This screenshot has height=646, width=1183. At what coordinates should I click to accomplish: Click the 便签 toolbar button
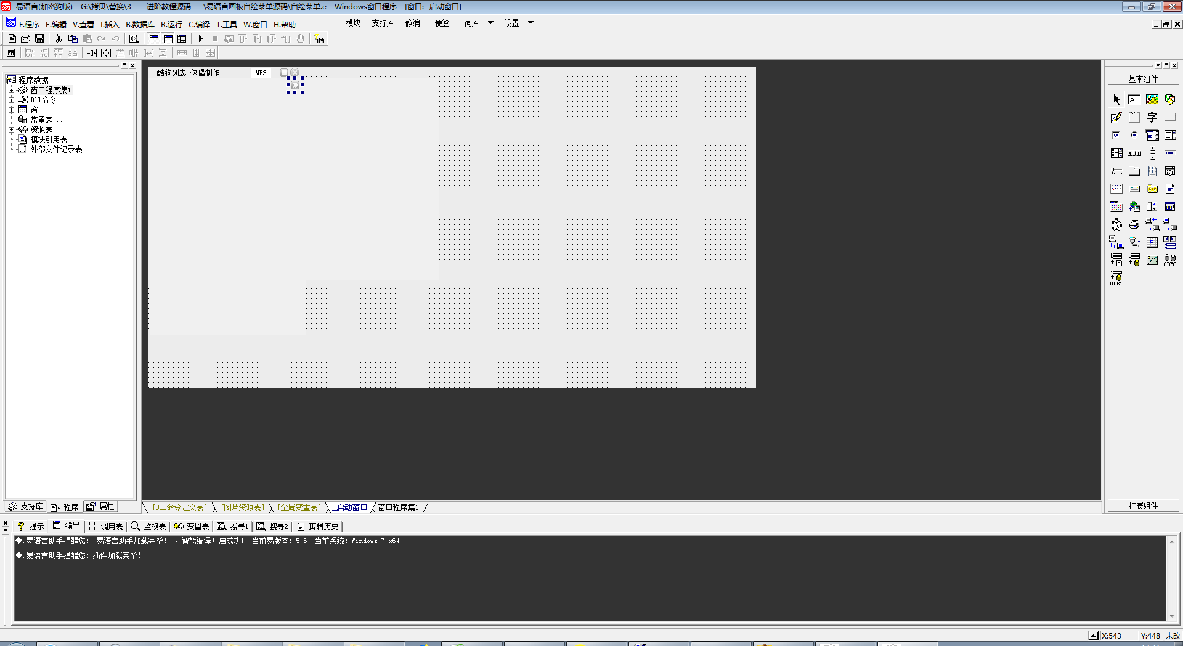[442, 23]
